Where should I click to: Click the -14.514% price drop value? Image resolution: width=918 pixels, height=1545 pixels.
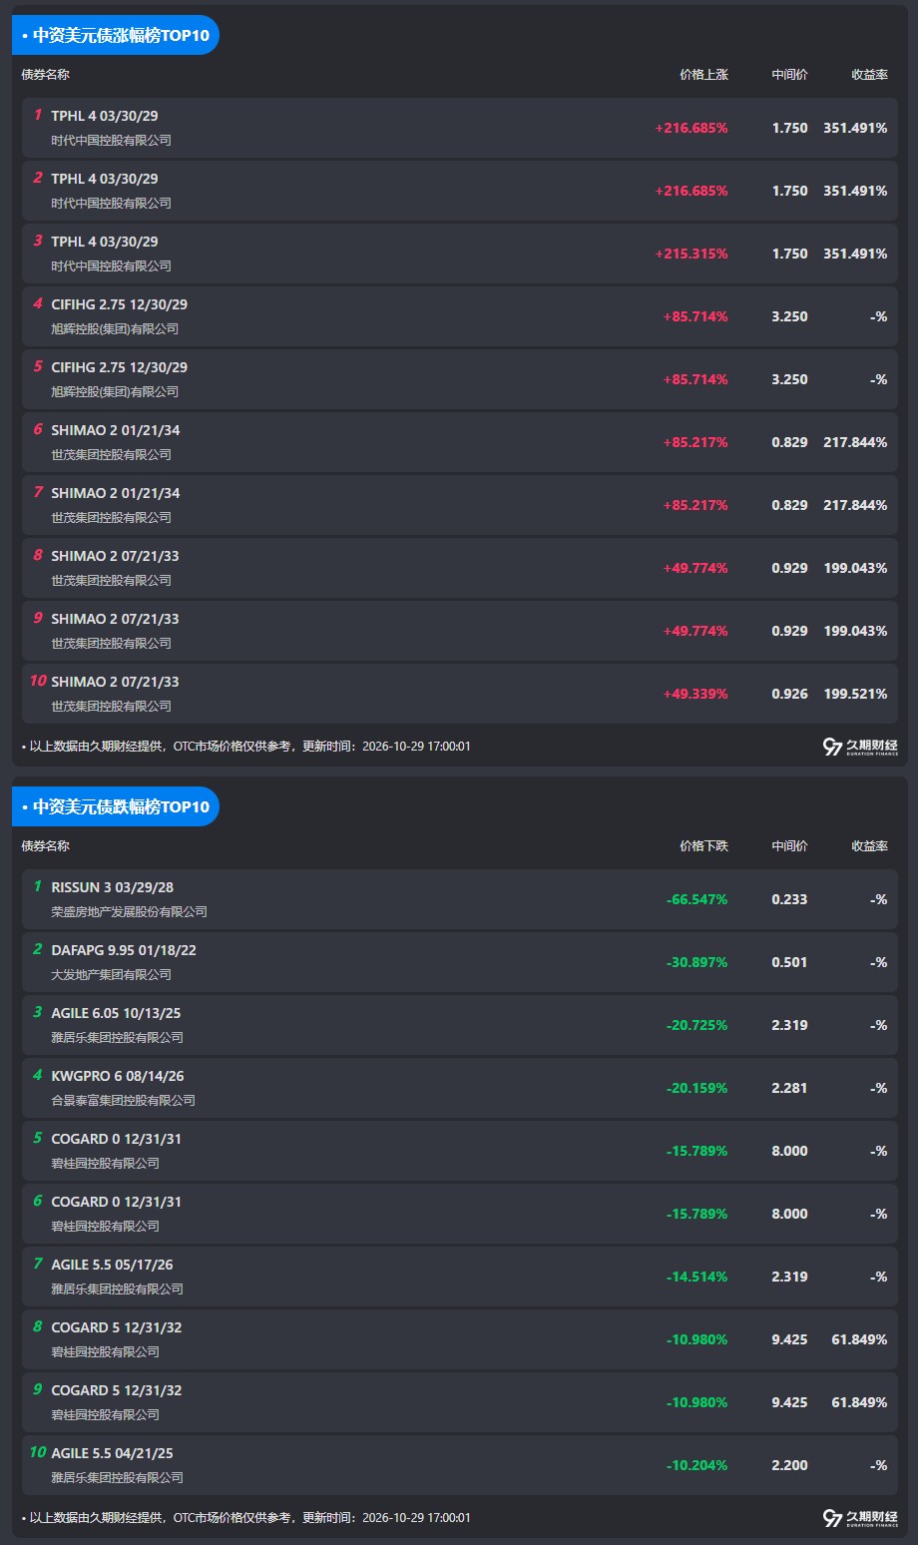point(697,1277)
